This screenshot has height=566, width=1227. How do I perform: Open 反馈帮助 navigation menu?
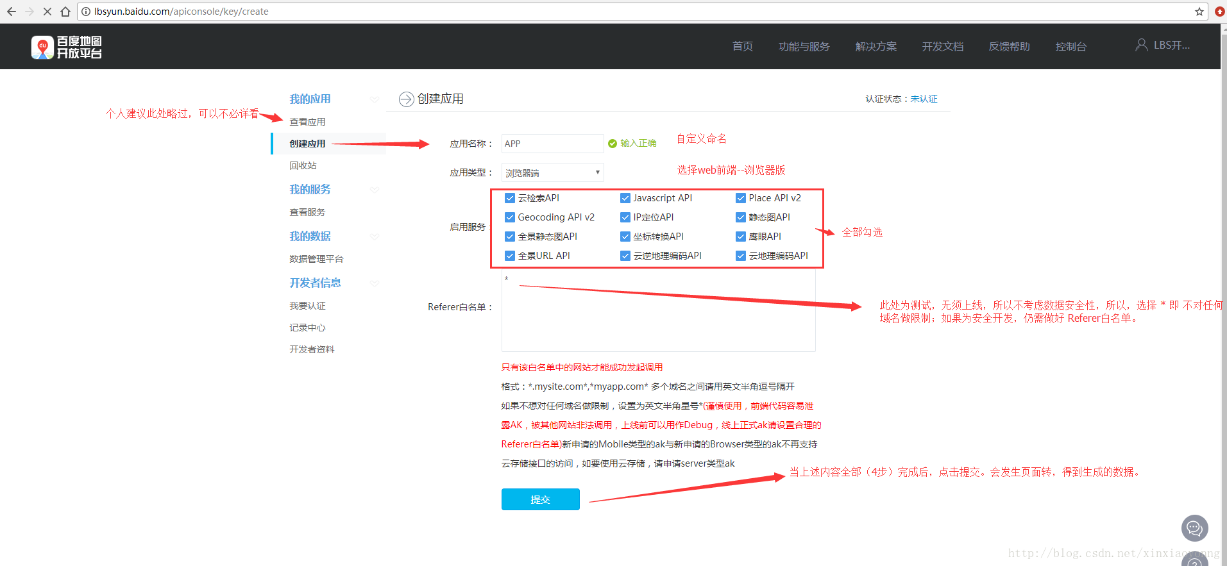click(x=1010, y=46)
